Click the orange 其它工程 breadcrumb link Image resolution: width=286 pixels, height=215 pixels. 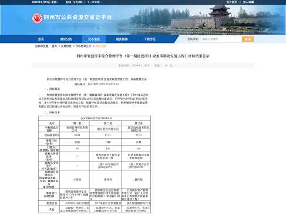pyautogui.click(x=100, y=46)
